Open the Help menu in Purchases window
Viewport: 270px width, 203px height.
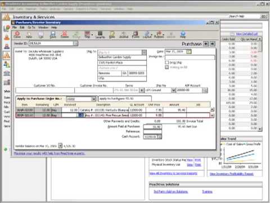pyautogui.click(x=54, y=28)
